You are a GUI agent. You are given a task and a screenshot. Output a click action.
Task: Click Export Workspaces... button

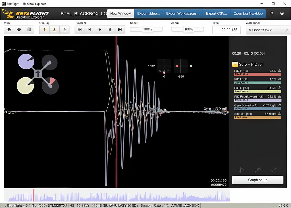pos(183,14)
